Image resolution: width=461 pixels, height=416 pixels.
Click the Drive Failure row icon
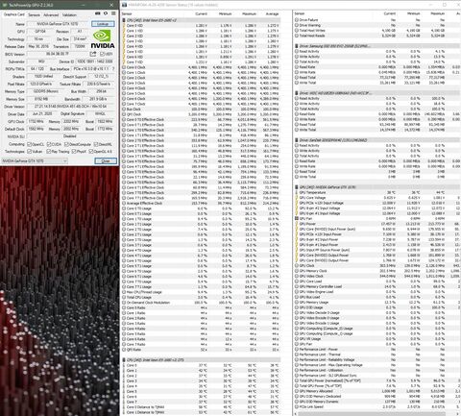(297, 20)
